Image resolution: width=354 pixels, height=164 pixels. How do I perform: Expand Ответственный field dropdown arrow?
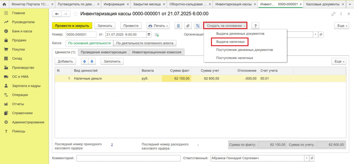pyautogui.click(x=307, y=158)
